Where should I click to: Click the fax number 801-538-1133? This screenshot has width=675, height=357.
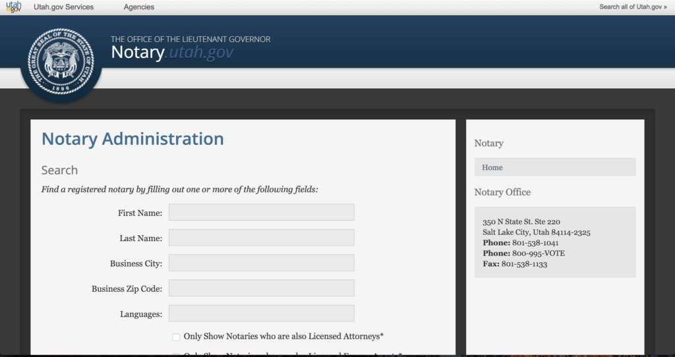524,264
